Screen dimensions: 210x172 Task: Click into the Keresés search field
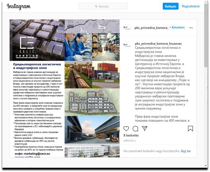pyautogui.click(x=103, y=6)
